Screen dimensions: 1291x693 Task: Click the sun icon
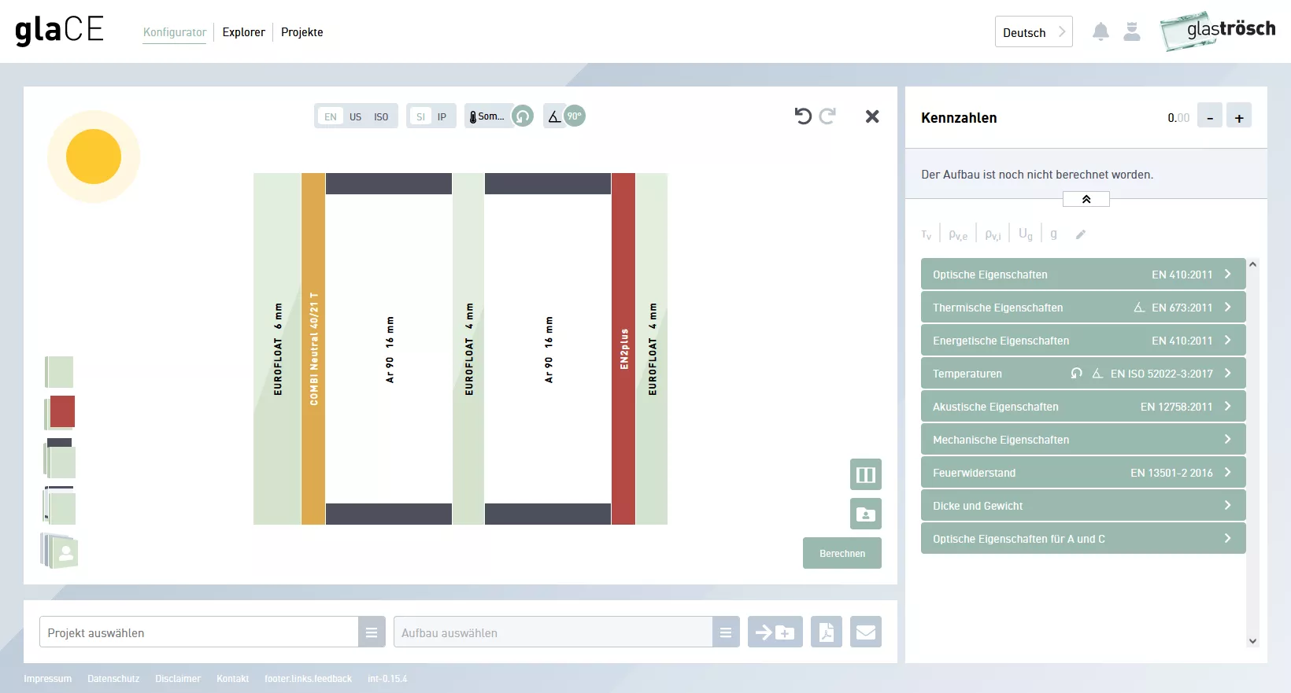[x=94, y=157]
